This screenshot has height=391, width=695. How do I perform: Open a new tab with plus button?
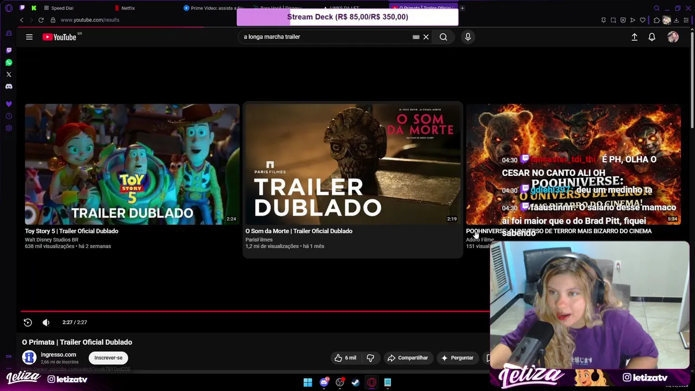(463, 8)
